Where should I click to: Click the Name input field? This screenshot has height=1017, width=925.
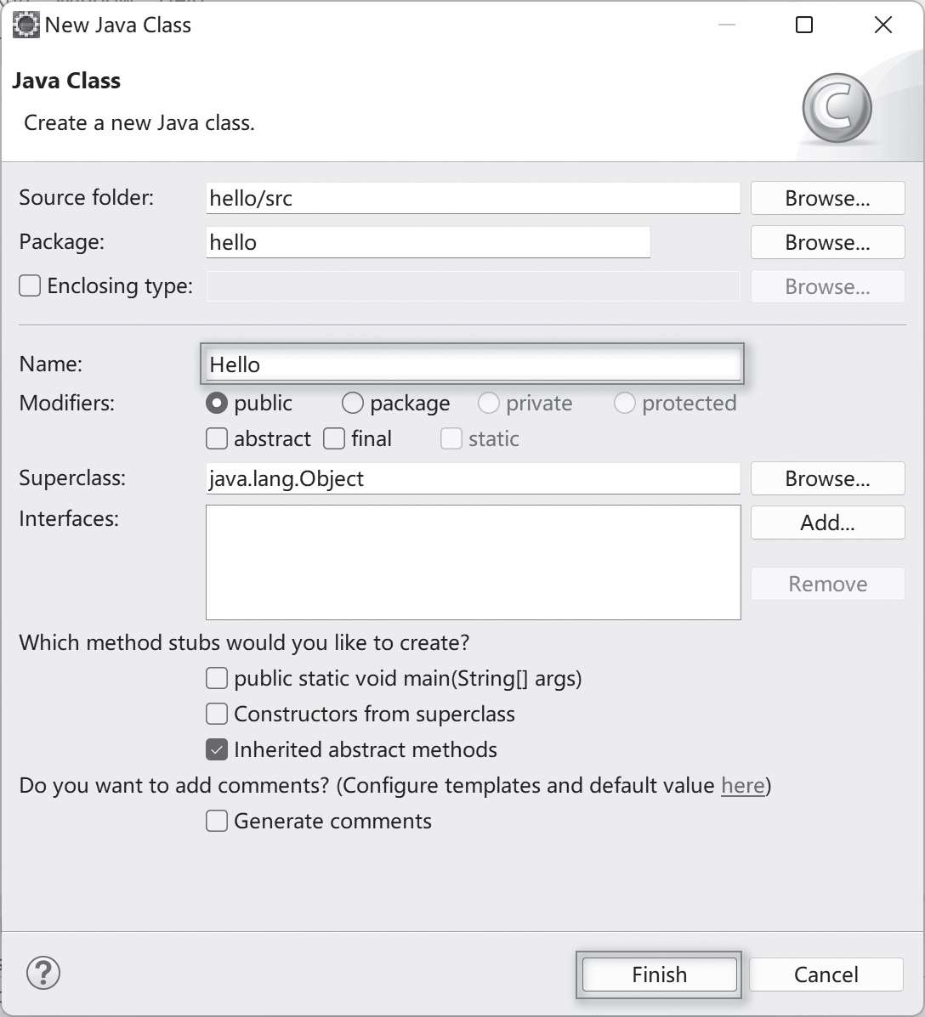pos(473,364)
